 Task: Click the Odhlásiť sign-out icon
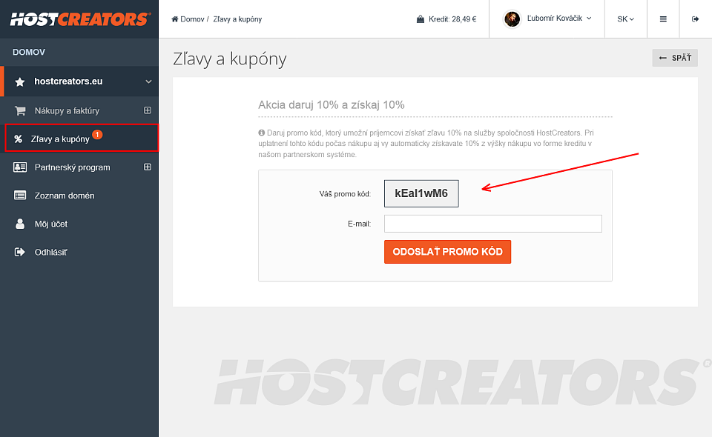[x=20, y=252]
